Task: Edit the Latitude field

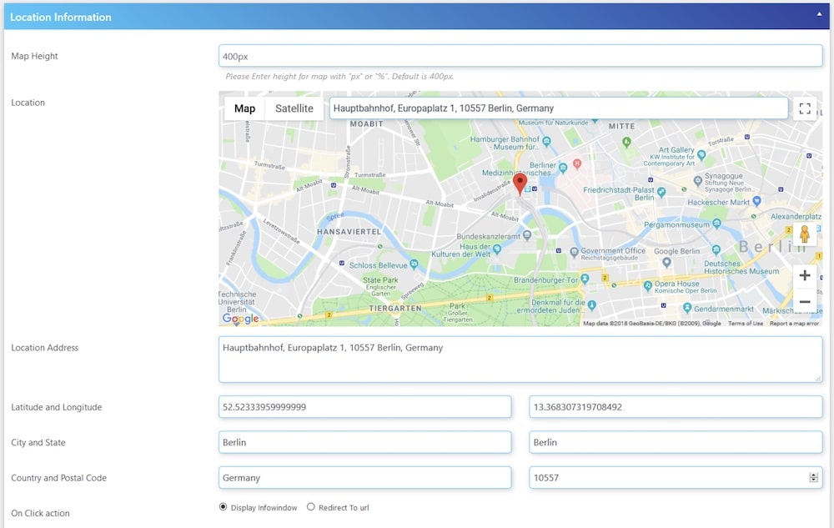Action: pyautogui.click(x=365, y=407)
